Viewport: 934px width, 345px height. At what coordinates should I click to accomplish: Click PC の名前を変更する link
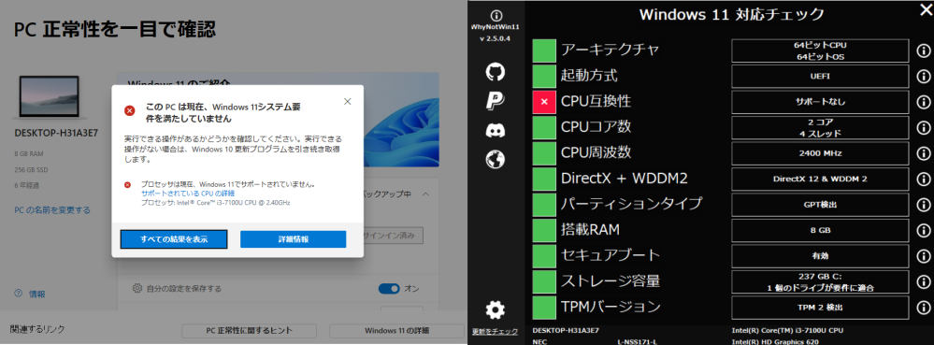(x=52, y=210)
